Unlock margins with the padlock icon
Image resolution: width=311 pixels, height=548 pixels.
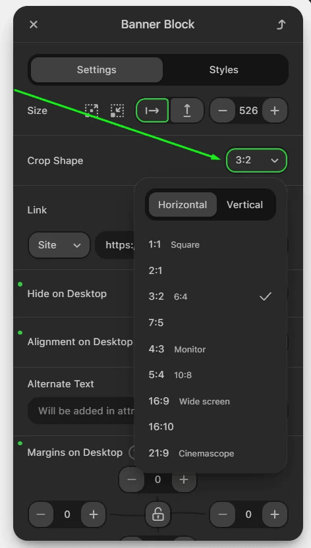(157, 514)
